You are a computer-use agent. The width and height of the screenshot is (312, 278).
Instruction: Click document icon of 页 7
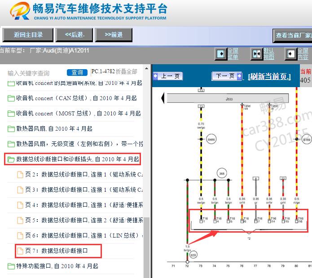click(x=20, y=251)
